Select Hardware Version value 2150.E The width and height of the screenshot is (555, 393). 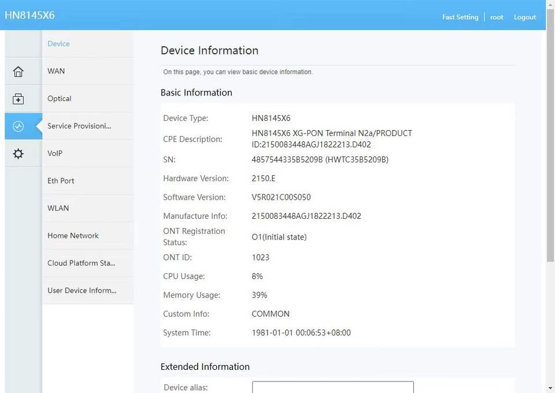tap(264, 178)
